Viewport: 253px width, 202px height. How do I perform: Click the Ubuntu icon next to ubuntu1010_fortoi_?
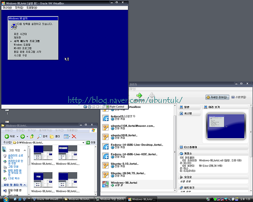tap(106, 137)
